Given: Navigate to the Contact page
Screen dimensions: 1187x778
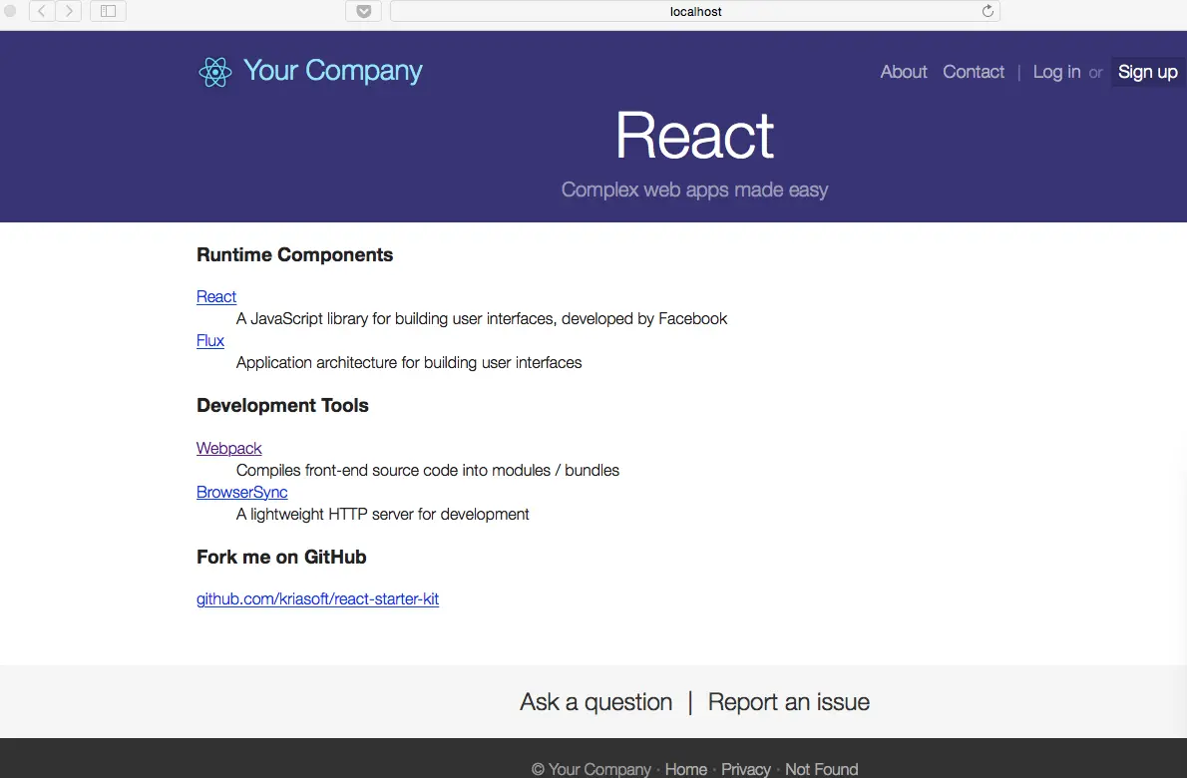Looking at the screenshot, I should (x=974, y=72).
